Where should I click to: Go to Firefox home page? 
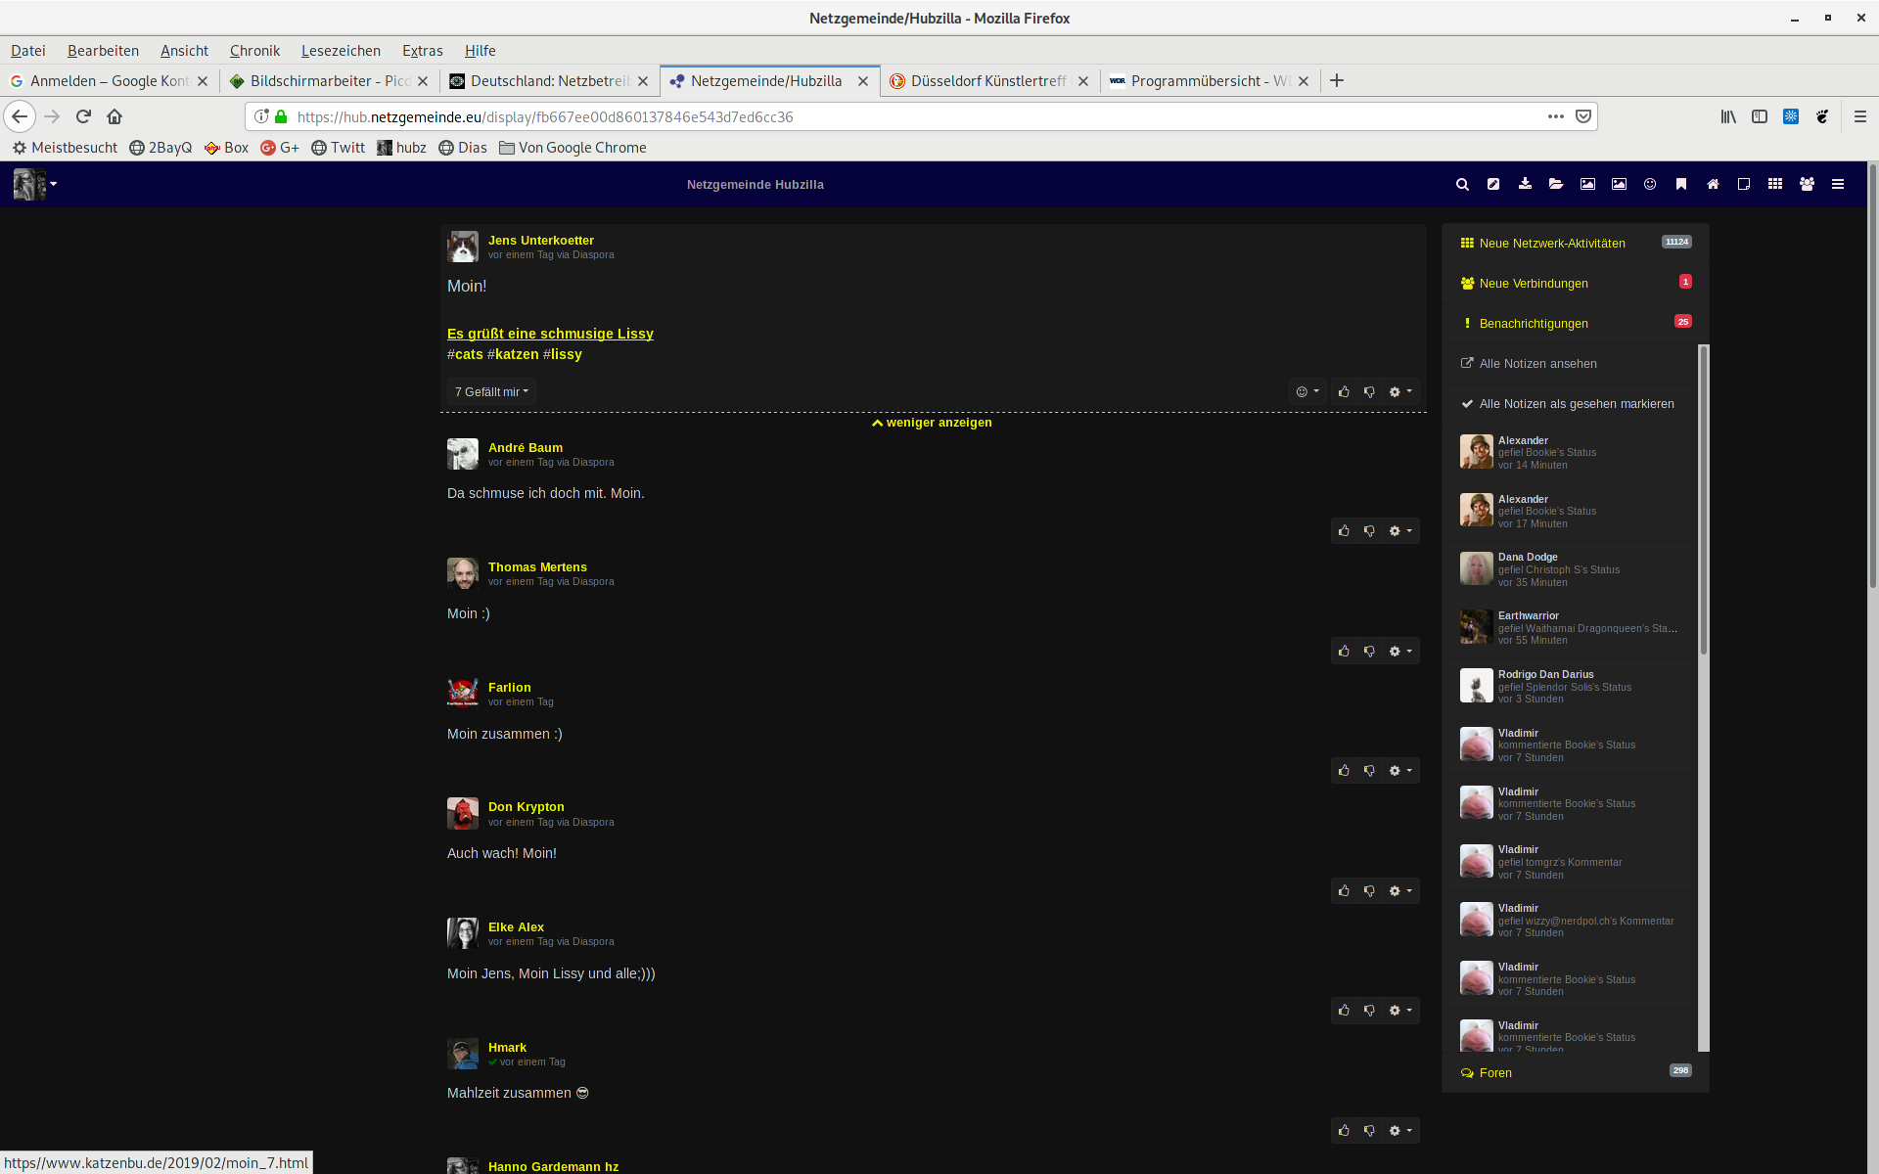(115, 116)
